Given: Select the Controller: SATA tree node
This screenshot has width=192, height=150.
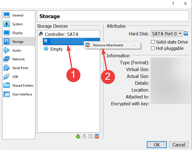Looking at the screenshot, I should [x=61, y=34].
